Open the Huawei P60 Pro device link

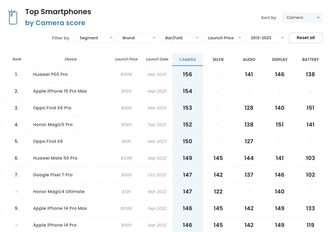[x=50, y=74]
